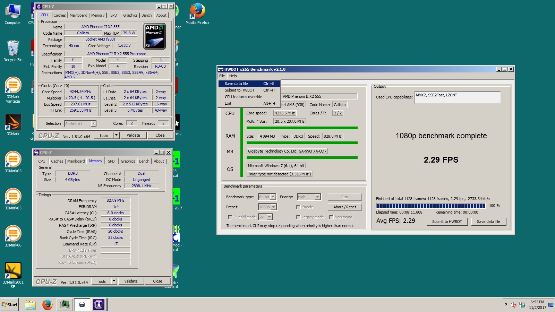Launch the 3DMark desktop shortcut
Viewport: 555px width, 312px height.
tap(13, 125)
